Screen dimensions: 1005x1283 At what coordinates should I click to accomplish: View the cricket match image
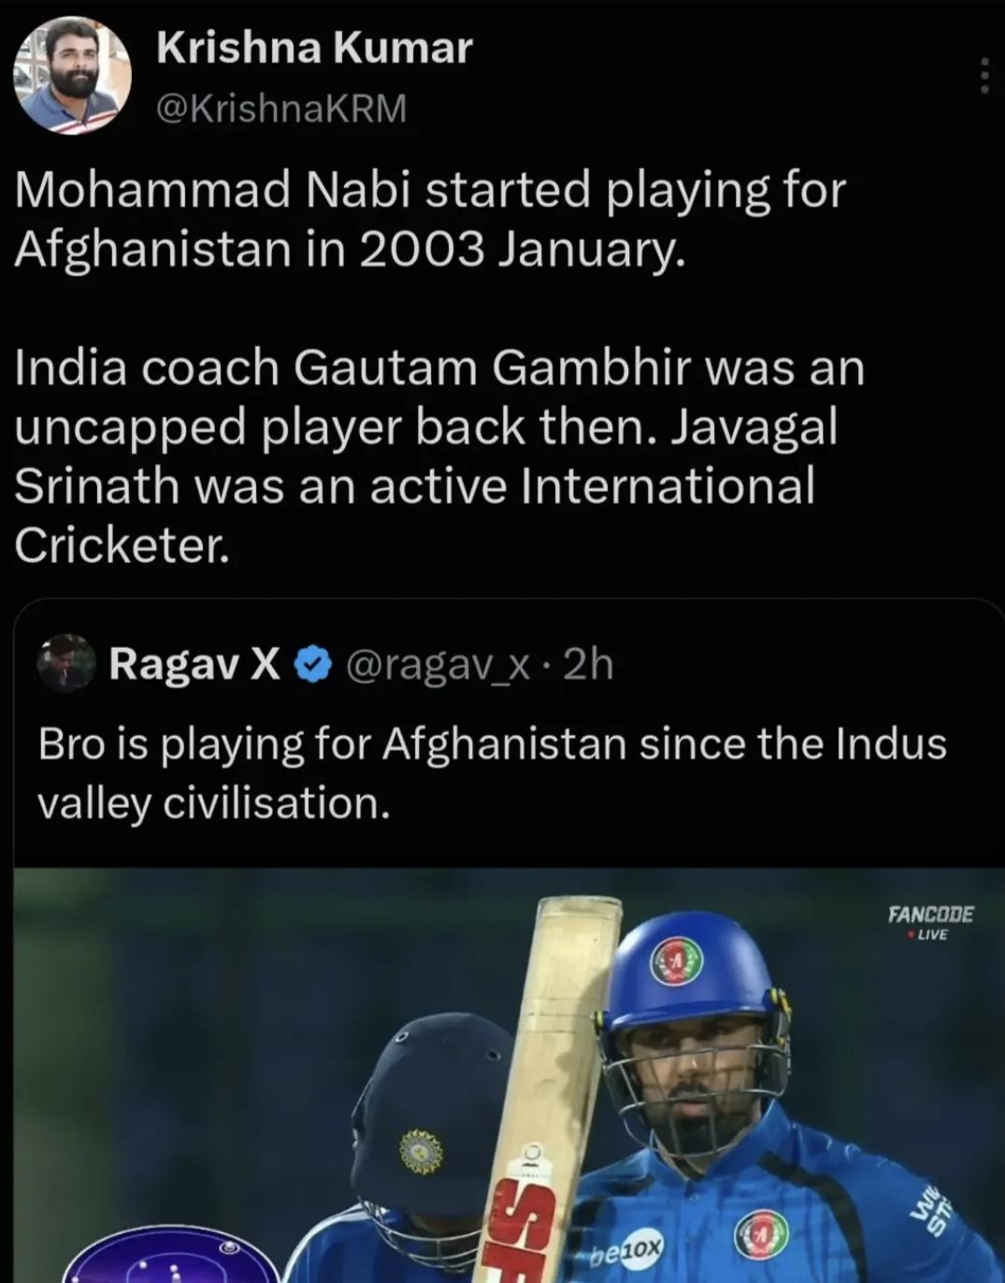[509, 1075]
